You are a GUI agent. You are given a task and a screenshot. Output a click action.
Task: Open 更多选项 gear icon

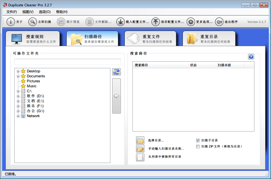(x=191, y=22)
